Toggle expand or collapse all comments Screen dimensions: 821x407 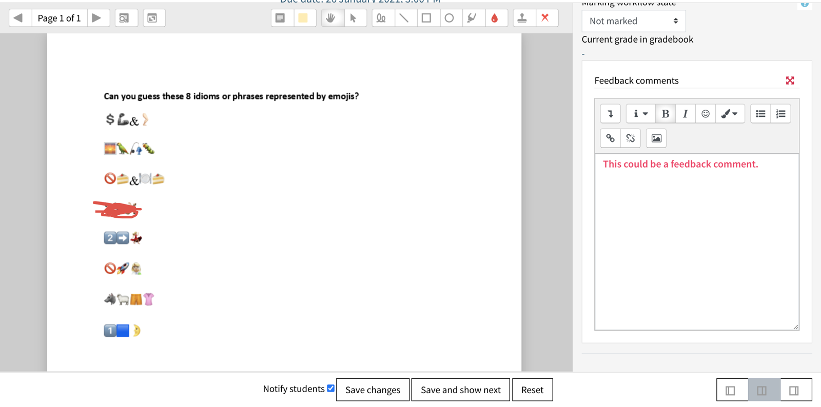click(x=153, y=18)
